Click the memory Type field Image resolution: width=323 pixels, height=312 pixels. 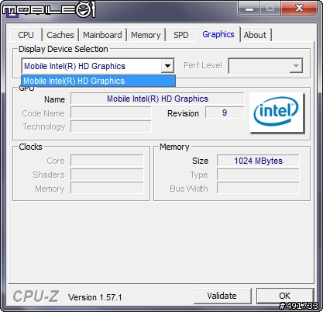[x=258, y=175]
